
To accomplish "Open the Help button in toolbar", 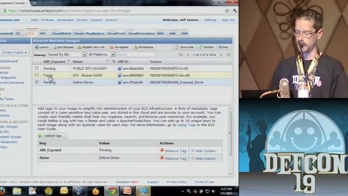I will [x=223, y=47].
